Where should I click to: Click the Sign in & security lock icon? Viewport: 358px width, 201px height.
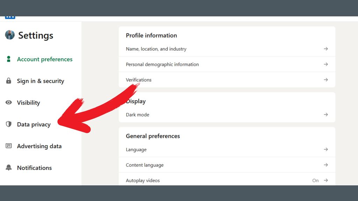9,81
